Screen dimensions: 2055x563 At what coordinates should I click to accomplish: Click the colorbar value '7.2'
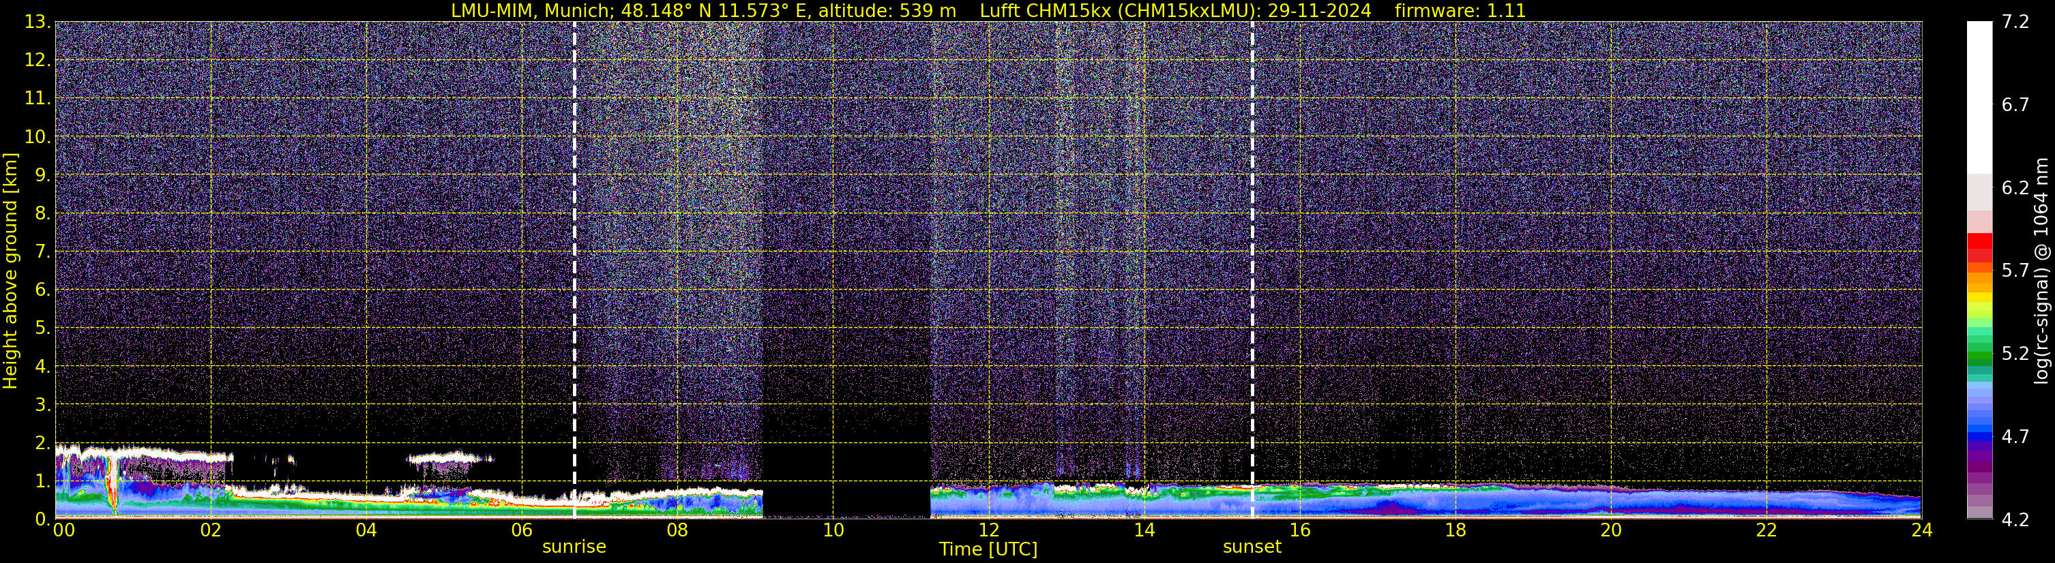click(x=2015, y=22)
